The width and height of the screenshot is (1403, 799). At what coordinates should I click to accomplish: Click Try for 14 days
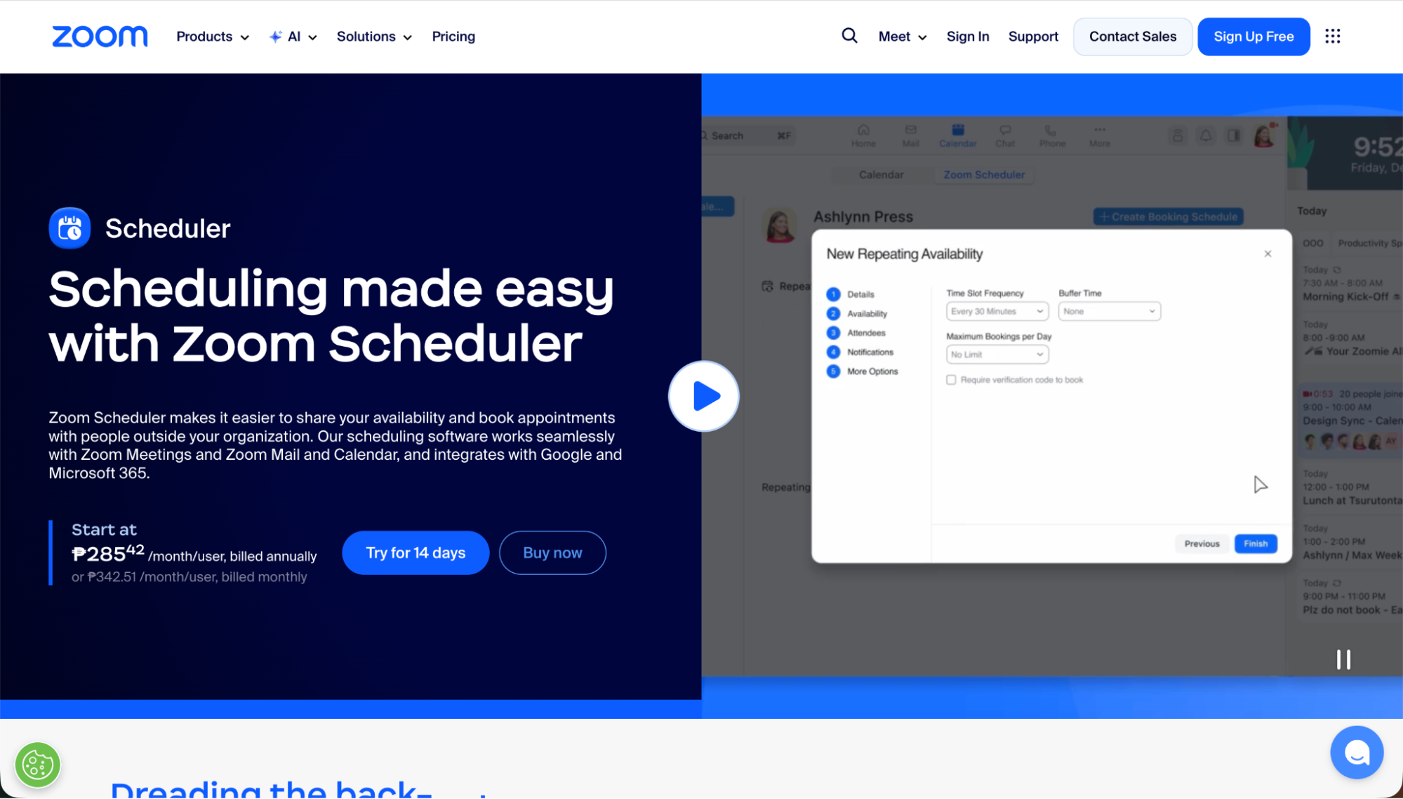click(x=415, y=553)
